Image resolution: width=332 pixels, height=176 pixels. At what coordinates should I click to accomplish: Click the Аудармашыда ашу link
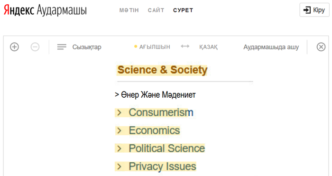(271, 47)
